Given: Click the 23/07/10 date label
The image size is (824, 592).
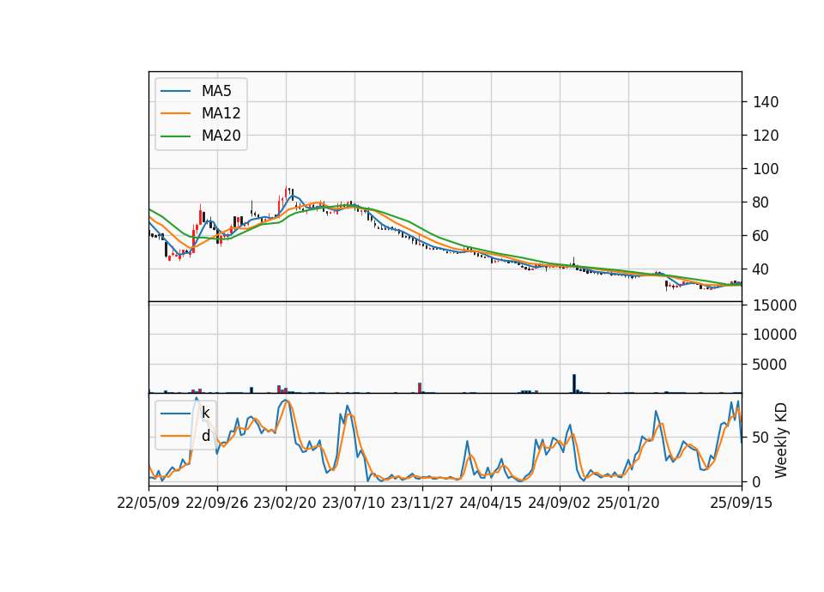Looking at the screenshot, I should pyautogui.click(x=354, y=503).
